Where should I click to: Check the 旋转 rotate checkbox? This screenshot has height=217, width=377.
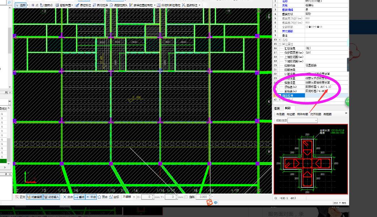pos(186,197)
